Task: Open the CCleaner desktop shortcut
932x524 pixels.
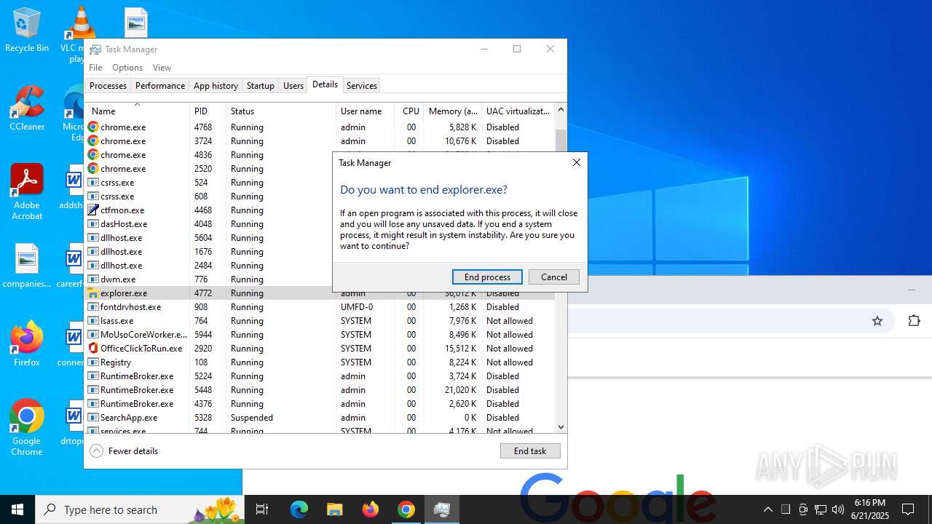Action: pyautogui.click(x=27, y=108)
